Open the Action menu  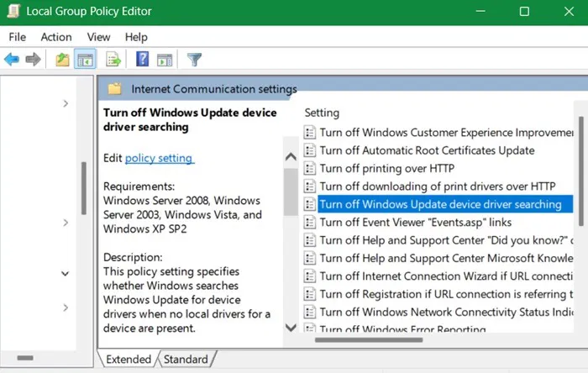coord(56,37)
